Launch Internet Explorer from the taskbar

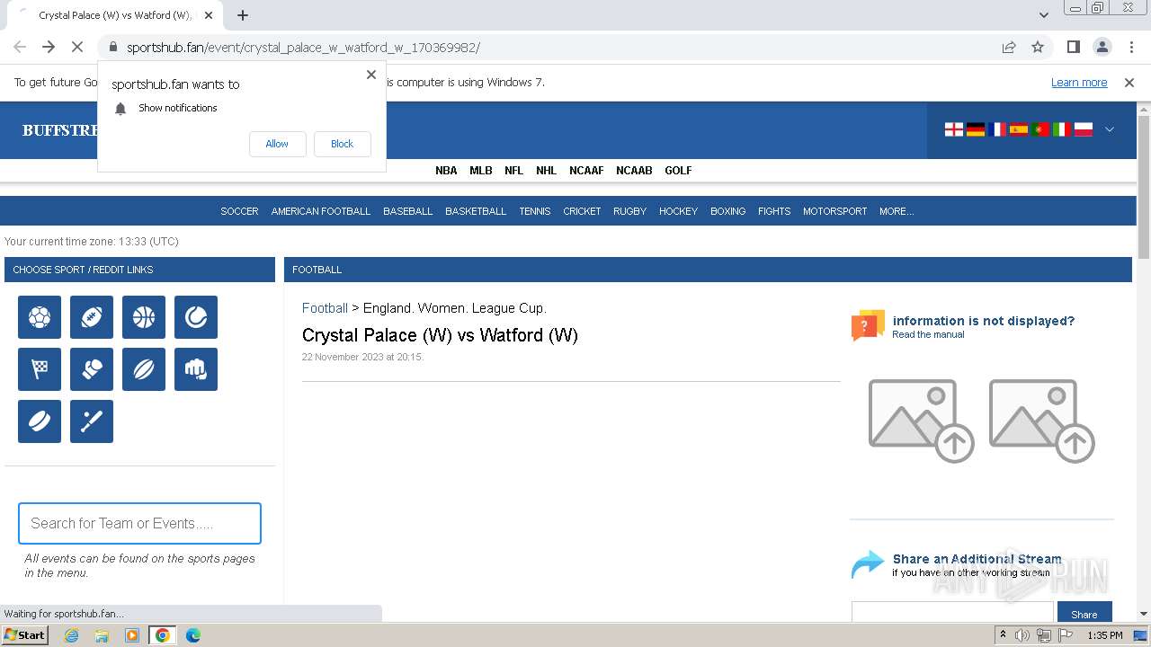[72, 635]
